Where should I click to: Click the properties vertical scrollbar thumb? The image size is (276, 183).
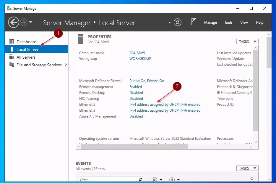(x=256, y=91)
